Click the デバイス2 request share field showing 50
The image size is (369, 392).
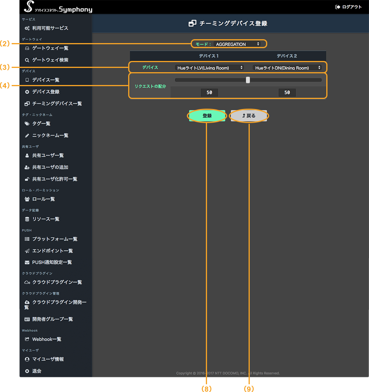coord(287,92)
